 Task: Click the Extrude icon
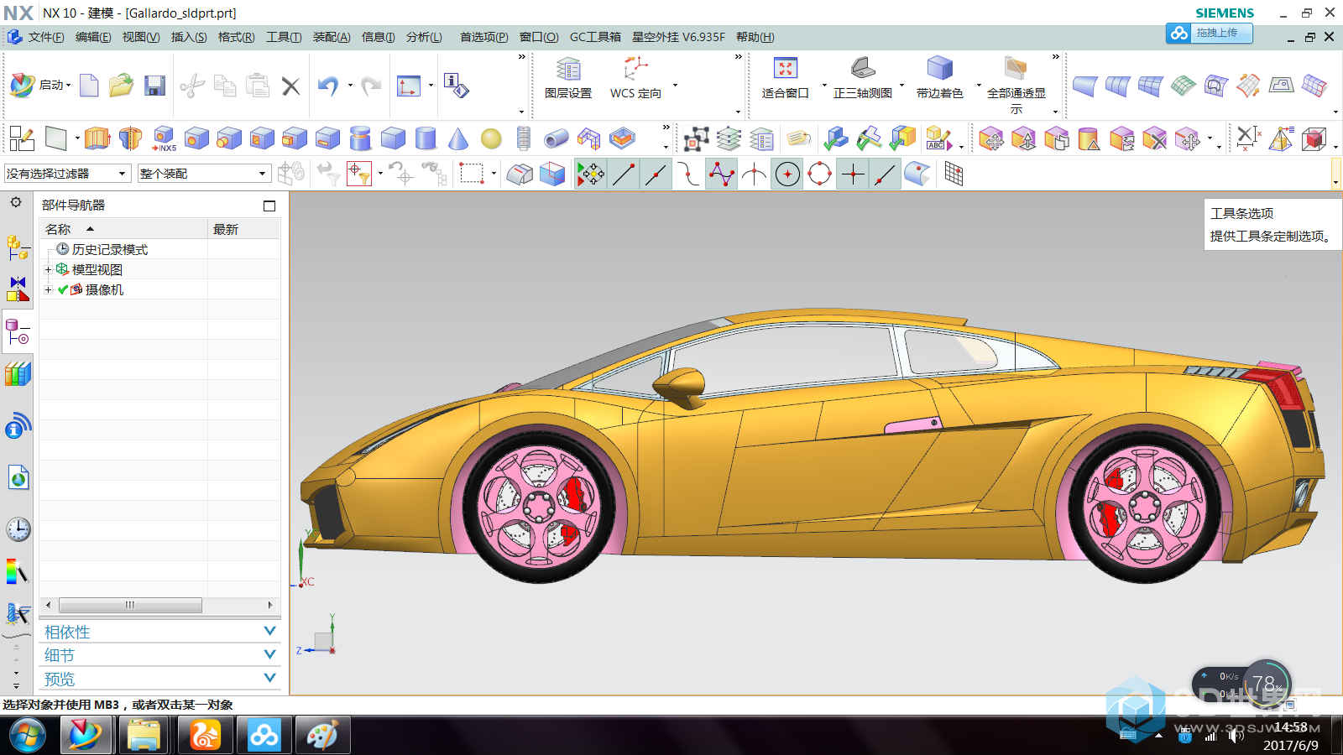[x=97, y=138]
